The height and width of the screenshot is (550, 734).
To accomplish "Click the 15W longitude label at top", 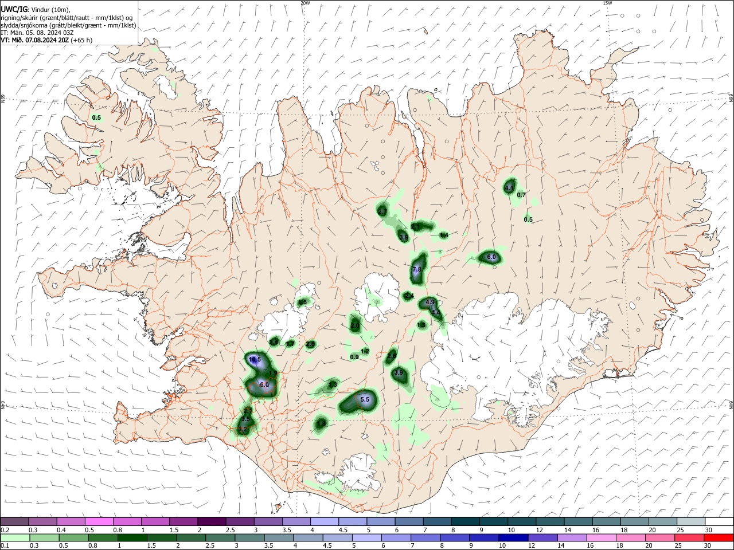I will [x=607, y=3].
